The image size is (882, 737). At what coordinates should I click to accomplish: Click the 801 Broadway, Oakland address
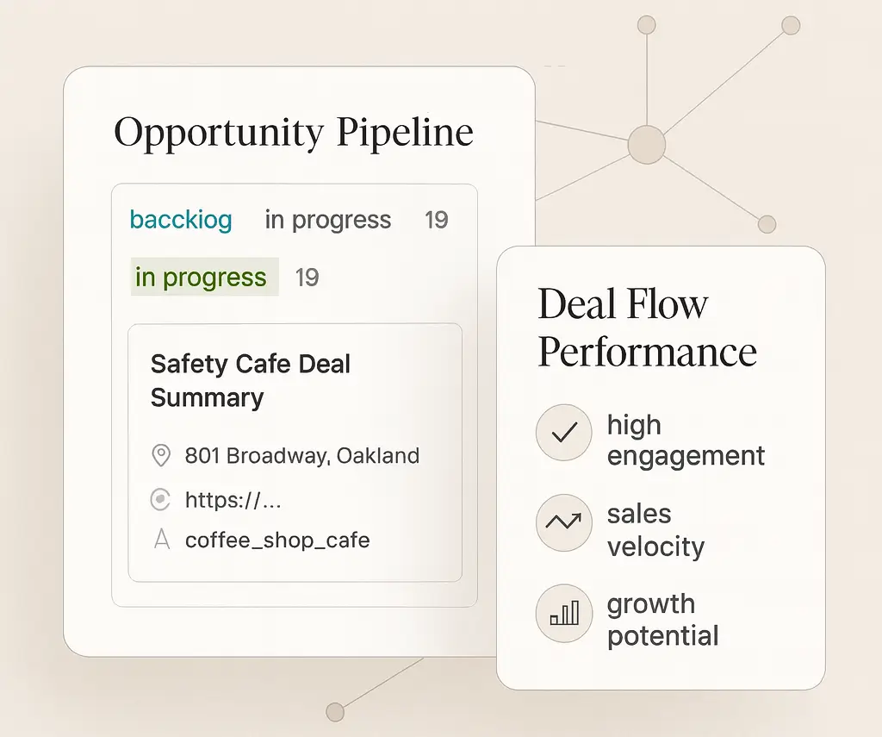[x=302, y=455]
